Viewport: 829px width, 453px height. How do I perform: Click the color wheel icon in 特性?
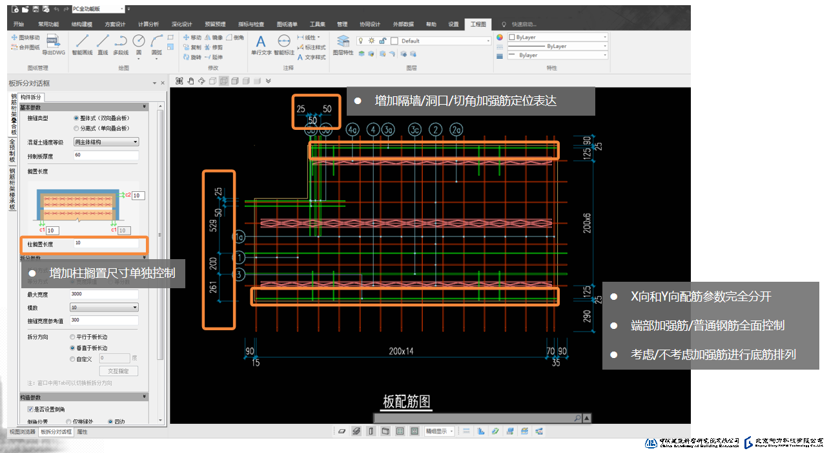click(499, 37)
